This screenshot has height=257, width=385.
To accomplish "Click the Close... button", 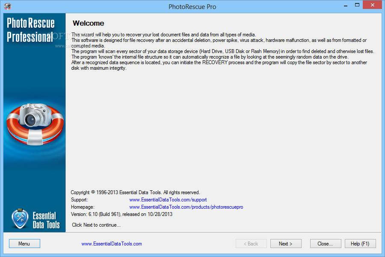I will pos(326,243).
